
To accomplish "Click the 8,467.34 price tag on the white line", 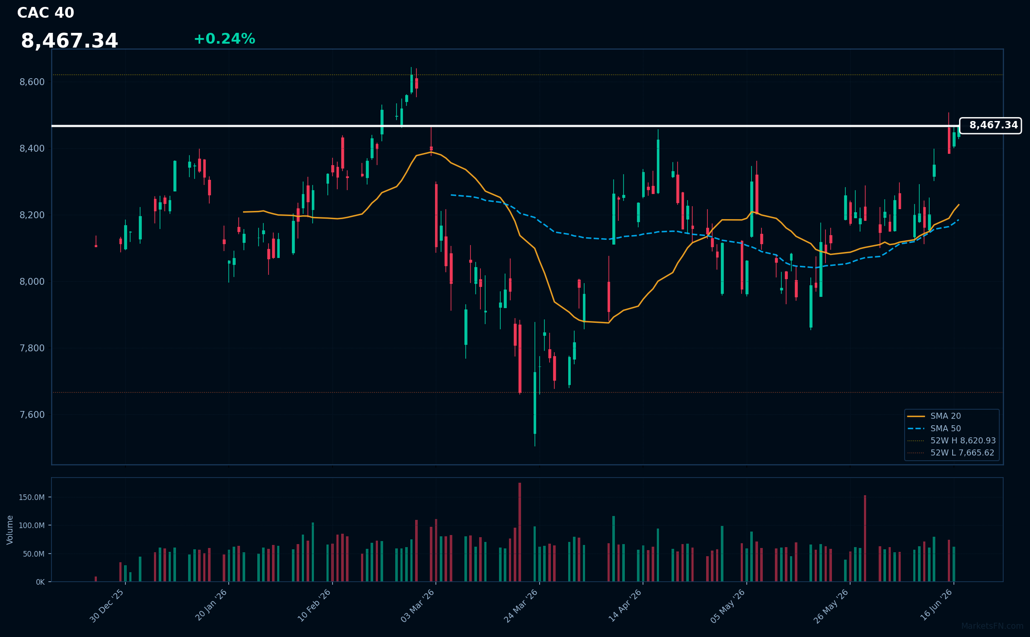I will (x=990, y=125).
